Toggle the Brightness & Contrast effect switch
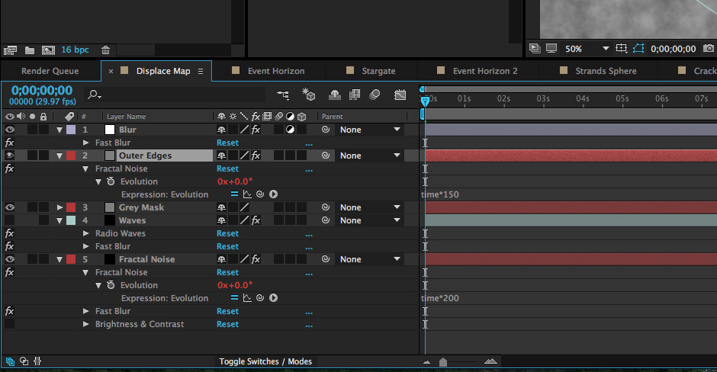The height and width of the screenshot is (372, 717). [10, 324]
